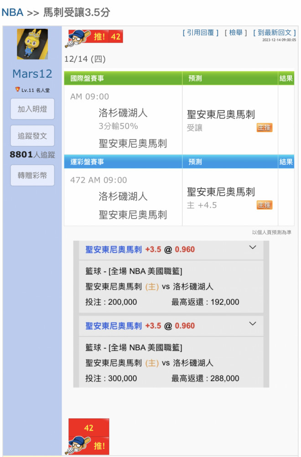Collapse the 200,000 bet slip chevron
301x457 pixels.
[x=253, y=247]
